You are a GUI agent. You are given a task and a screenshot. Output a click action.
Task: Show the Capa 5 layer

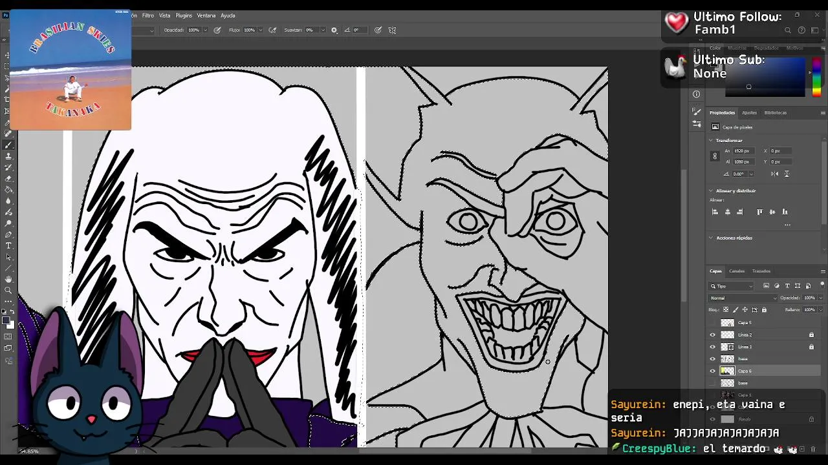[x=713, y=322]
